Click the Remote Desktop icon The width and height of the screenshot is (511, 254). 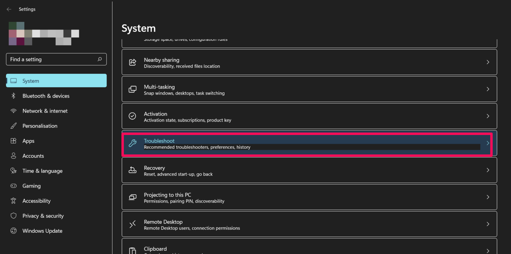click(x=132, y=224)
